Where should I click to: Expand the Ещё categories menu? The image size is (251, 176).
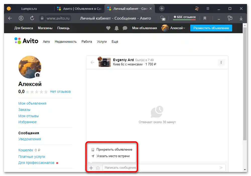click(x=115, y=42)
